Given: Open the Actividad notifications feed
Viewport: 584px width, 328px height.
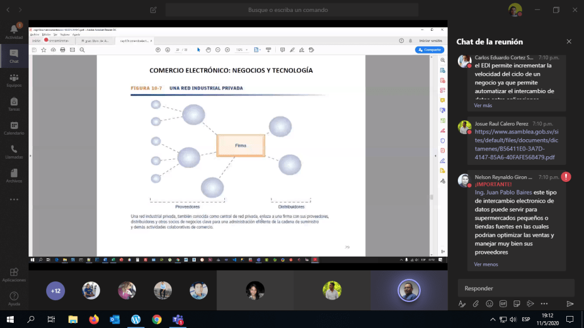Looking at the screenshot, I should [x=14, y=31].
